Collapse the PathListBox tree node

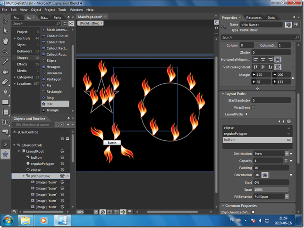[x=24, y=176]
